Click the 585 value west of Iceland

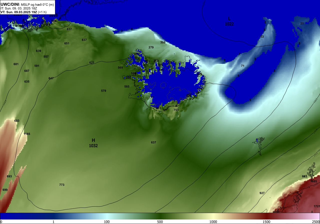pos(127,87)
